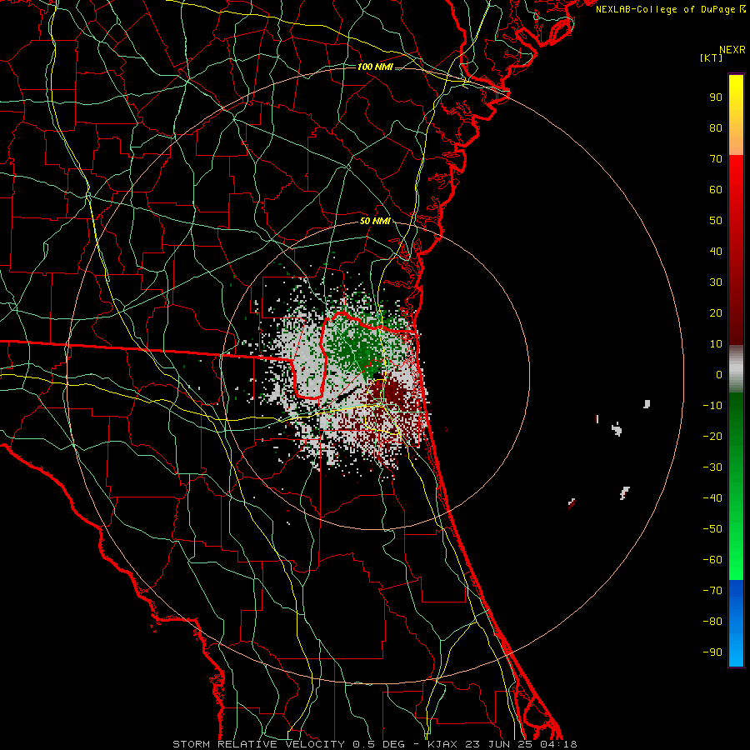Select the 100 NMI range ring label
Viewport: 750px width, 750px height.
pyautogui.click(x=375, y=67)
